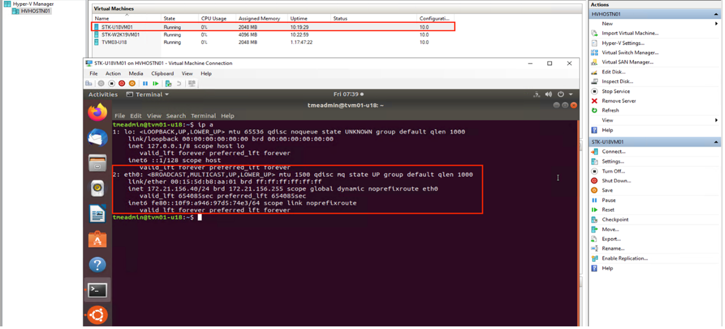Click the Revert toolbar icon

[x=179, y=84]
